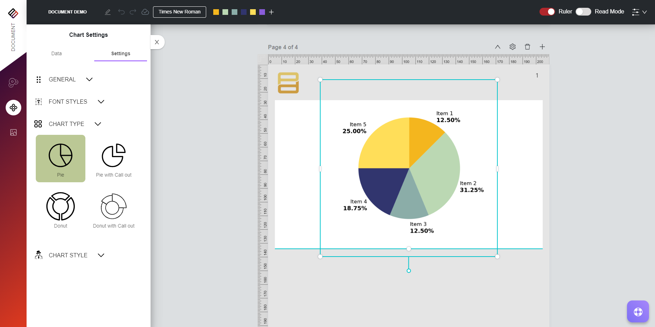The width and height of the screenshot is (655, 327).
Task: Click the redo arrow in top toolbar
Action: 133,12
